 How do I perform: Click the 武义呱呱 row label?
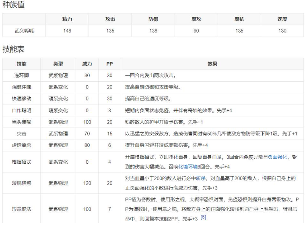[x=24, y=31]
